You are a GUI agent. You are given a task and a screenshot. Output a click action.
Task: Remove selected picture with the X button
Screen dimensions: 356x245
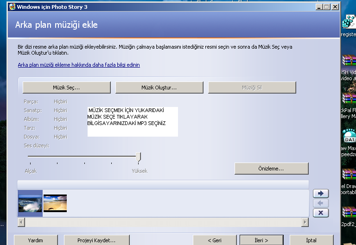[321, 213]
